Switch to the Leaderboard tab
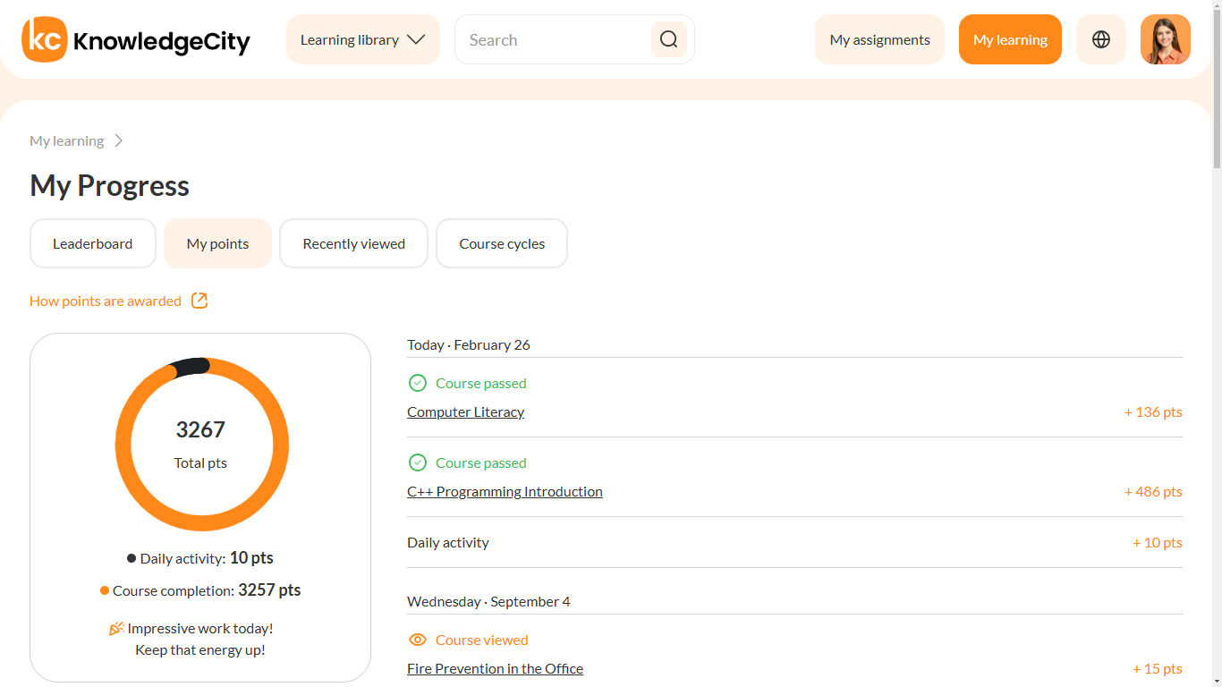Screen dimensions: 1222x687 pyautogui.click(x=92, y=243)
